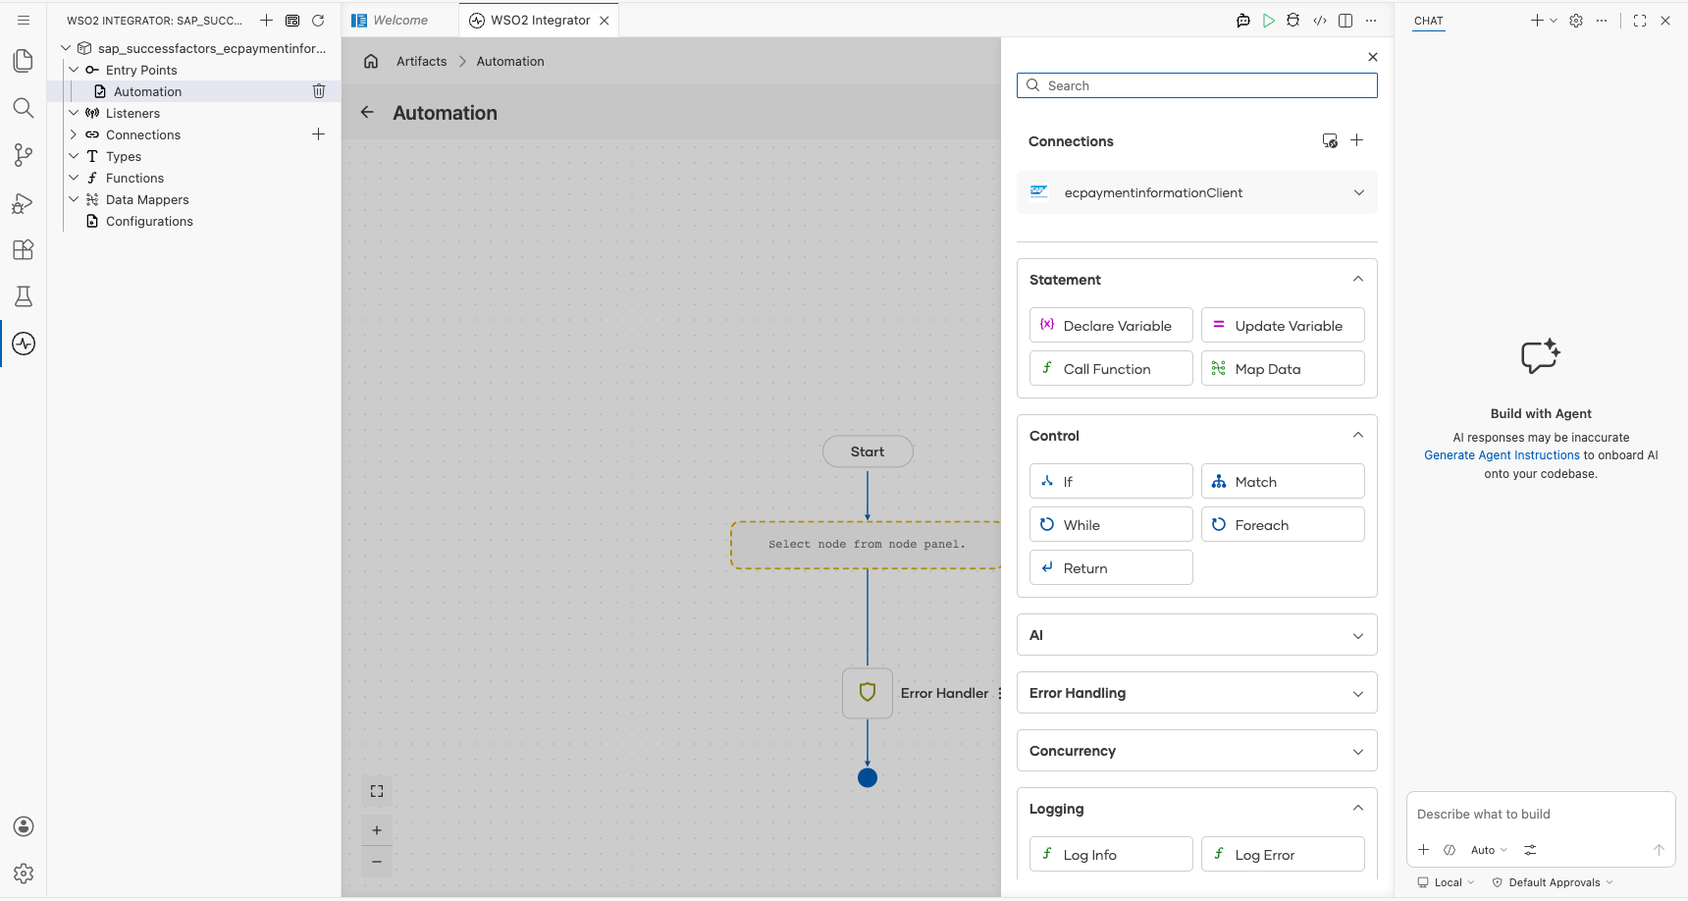Expand the Concurrency section
This screenshot has height=901, width=1688.
coord(1358,752)
